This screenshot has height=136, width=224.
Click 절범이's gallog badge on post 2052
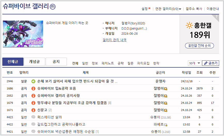[x=166, y=96]
